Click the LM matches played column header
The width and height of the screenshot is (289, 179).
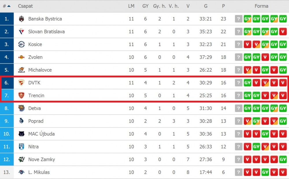(x=131, y=6)
